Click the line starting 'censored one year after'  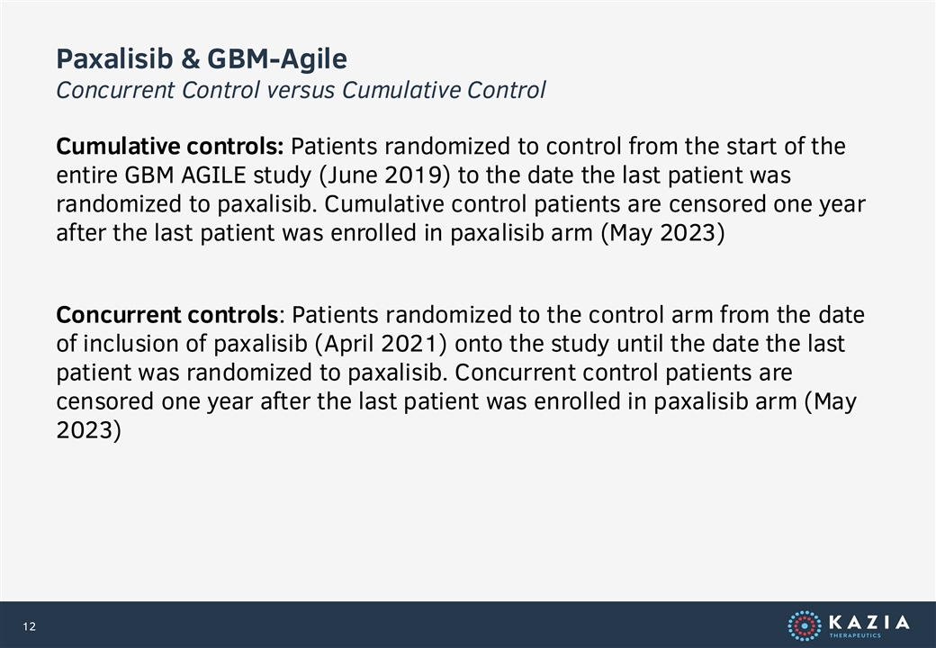456,401
